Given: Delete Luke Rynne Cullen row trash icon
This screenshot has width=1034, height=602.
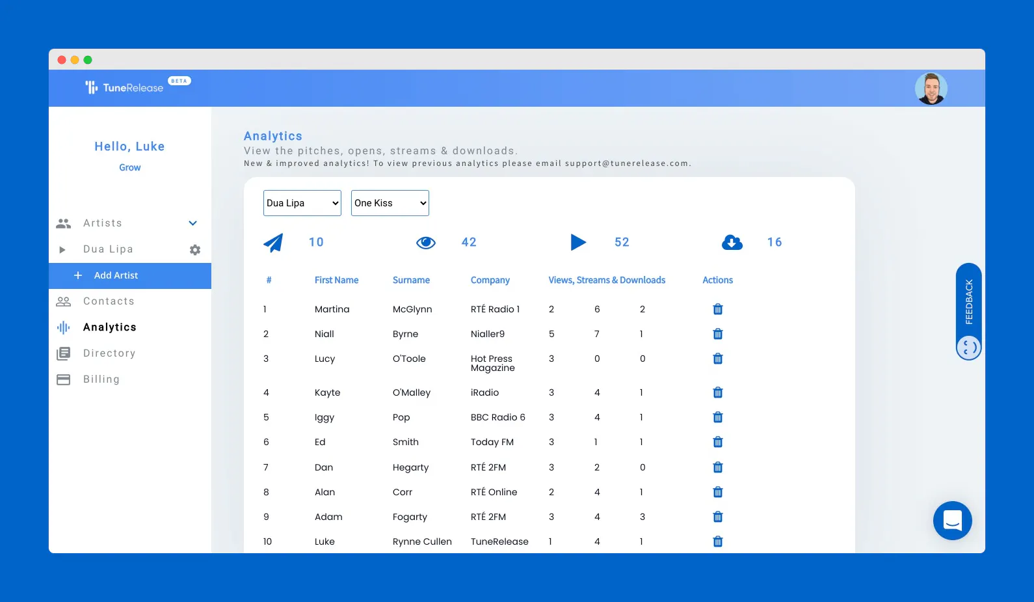Looking at the screenshot, I should click(x=718, y=541).
